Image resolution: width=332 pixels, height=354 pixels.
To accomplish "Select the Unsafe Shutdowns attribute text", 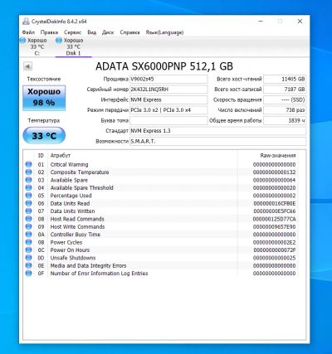I will coord(73,258).
